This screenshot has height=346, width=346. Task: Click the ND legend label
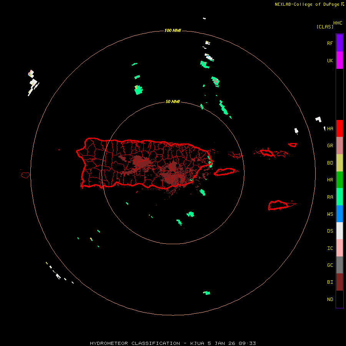point(330,299)
